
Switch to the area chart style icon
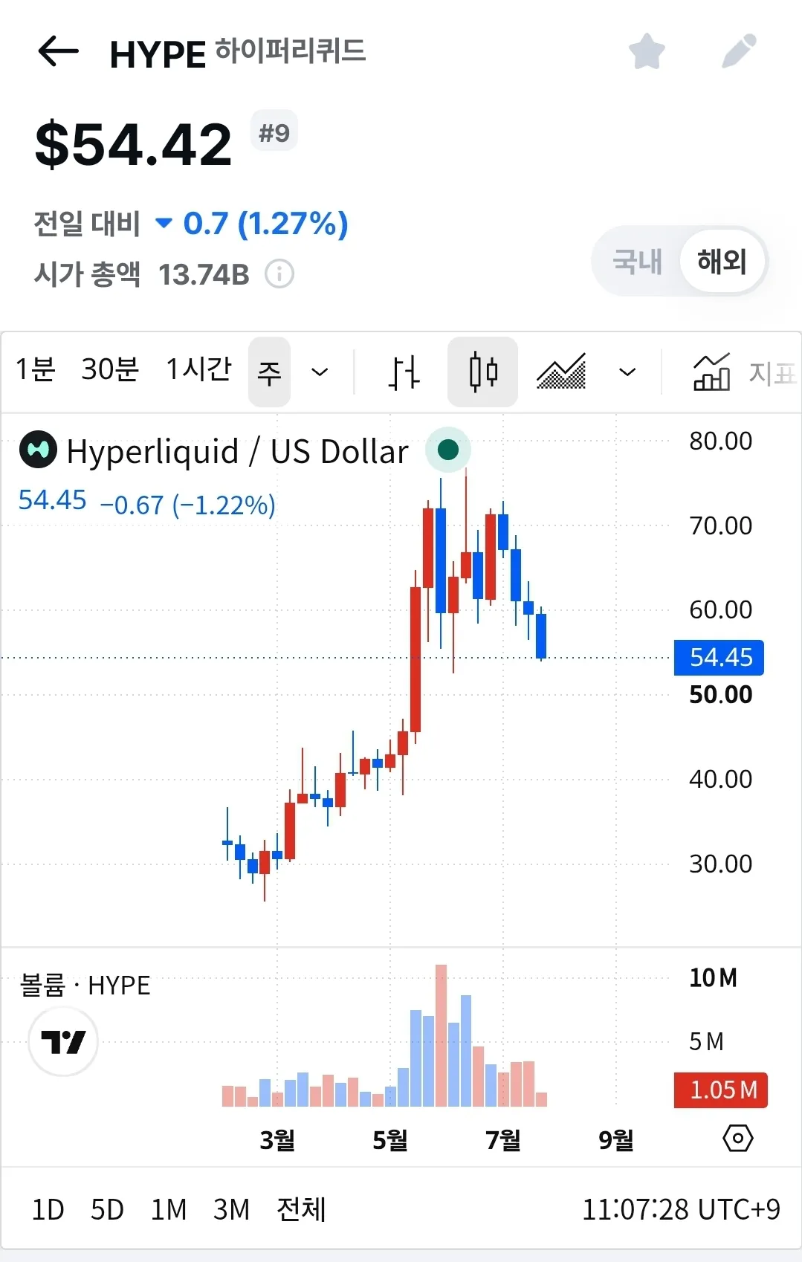tap(561, 372)
